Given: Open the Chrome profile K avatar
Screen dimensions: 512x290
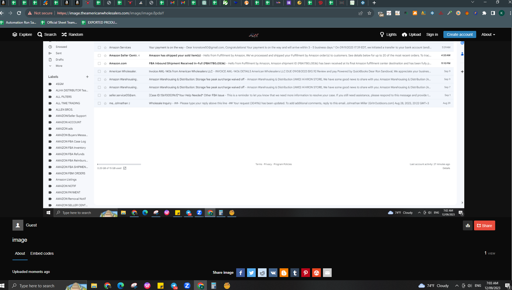Looking at the screenshot, I should pyautogui.click(x=502, y=13).
